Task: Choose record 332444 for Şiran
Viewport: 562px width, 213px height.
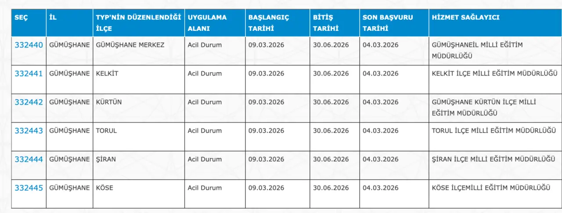Action: (x=29, y=159)
